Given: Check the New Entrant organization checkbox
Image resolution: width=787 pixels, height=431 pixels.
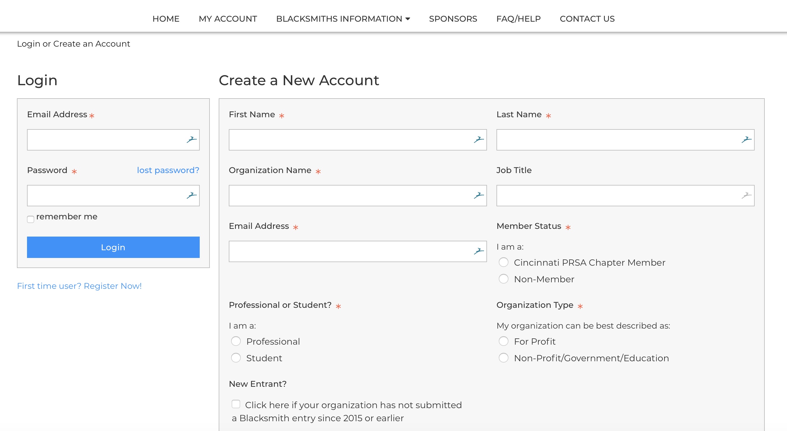Looking at the screenshot, I should tap(236, 404).
